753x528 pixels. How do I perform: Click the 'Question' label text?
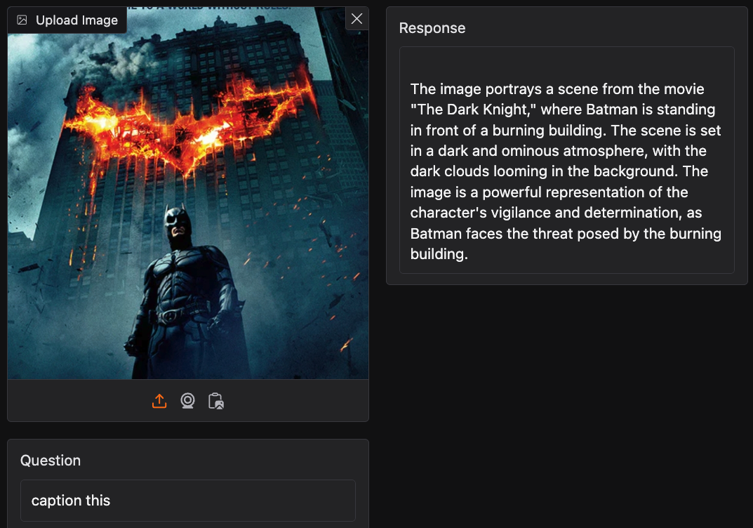coord(51,461)
